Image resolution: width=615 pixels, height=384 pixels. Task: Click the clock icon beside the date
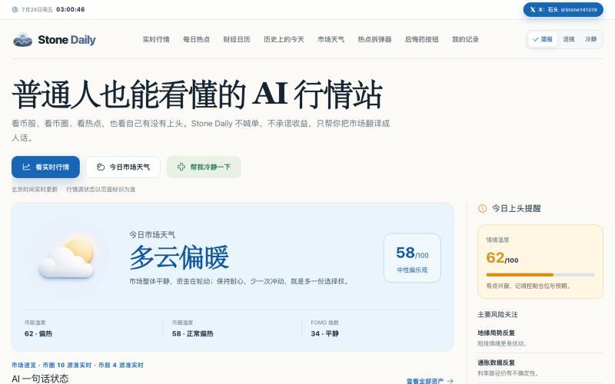[x=15, y=9]
